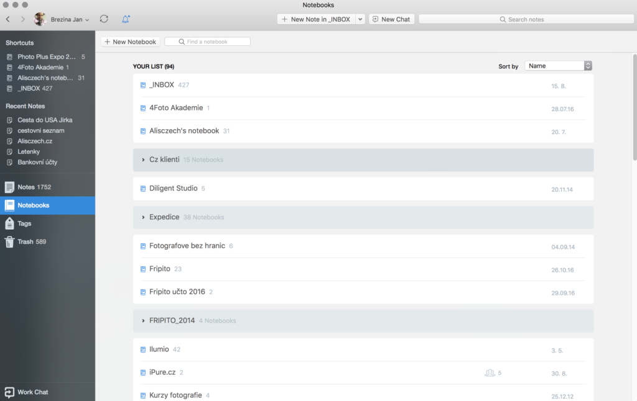Expand the Expedice notebook stack

pyautogui.click(x=143, y=217)
